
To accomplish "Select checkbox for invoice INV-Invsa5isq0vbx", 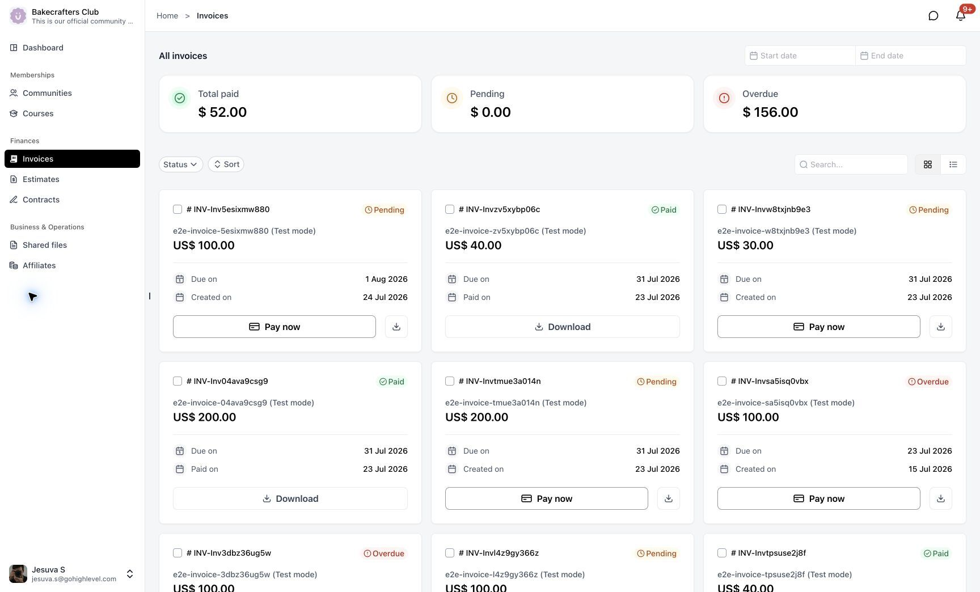I will [x=722, y=381].
